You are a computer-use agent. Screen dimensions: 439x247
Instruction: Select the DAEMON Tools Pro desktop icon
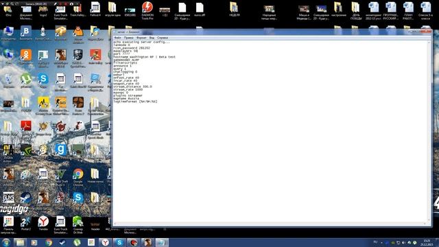tap(147, 10)
